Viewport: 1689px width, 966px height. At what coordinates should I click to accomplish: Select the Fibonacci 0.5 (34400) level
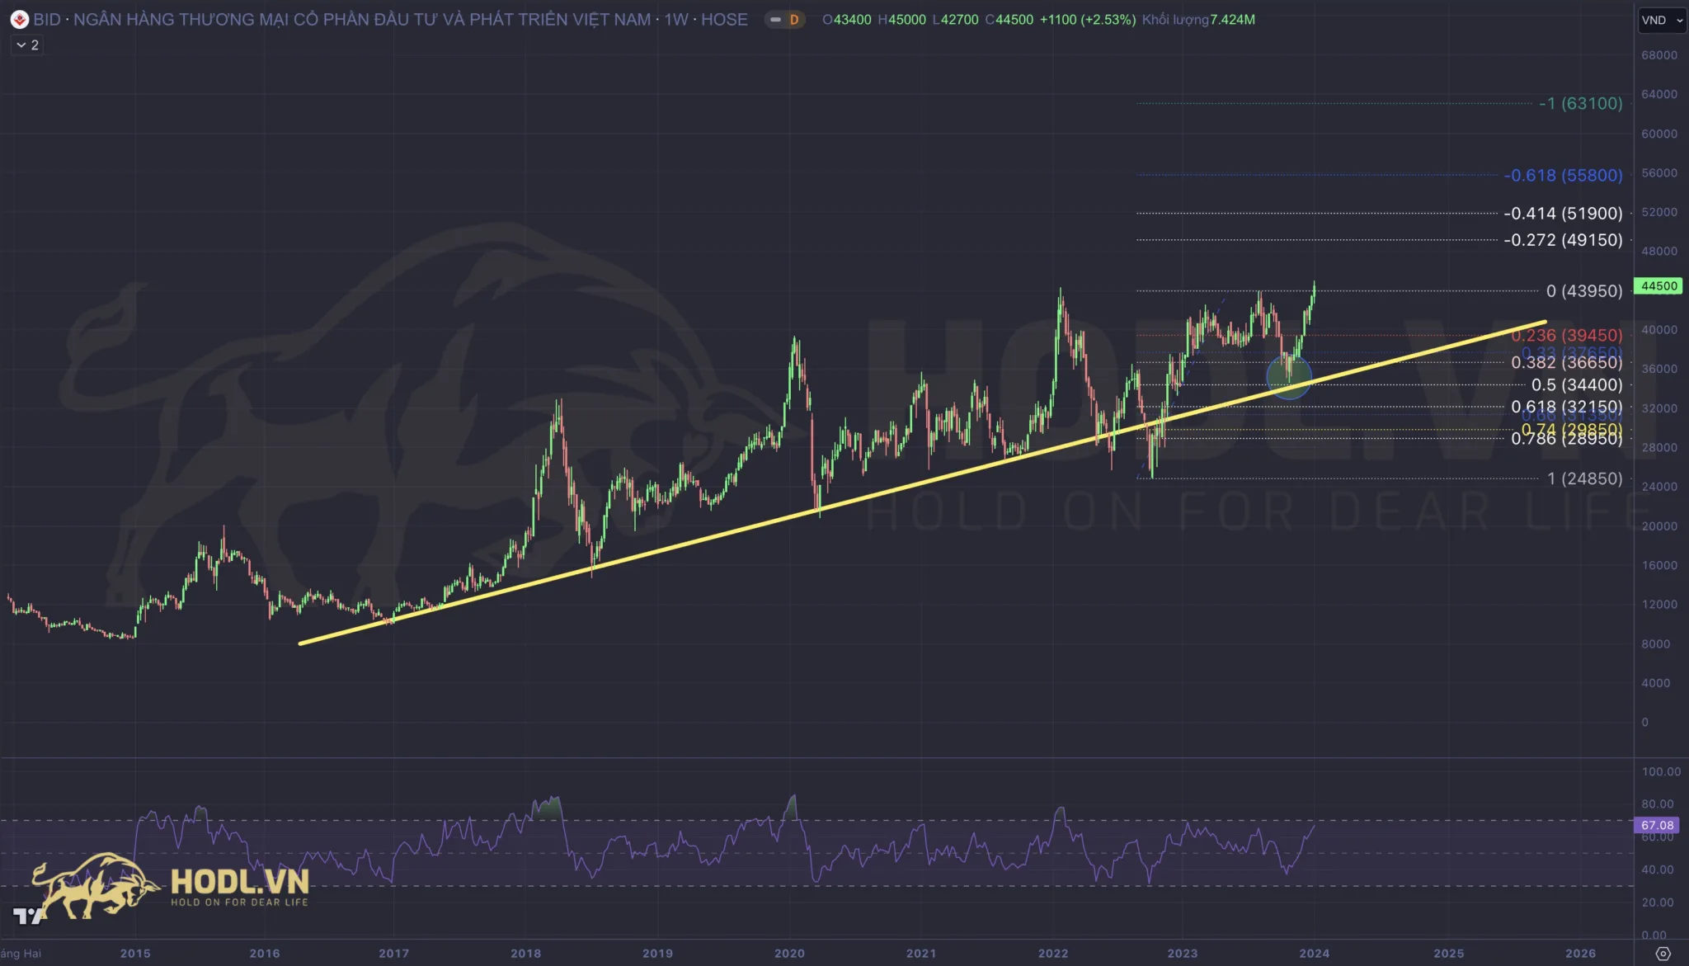pyautogui.click(x=1576, y=385)
